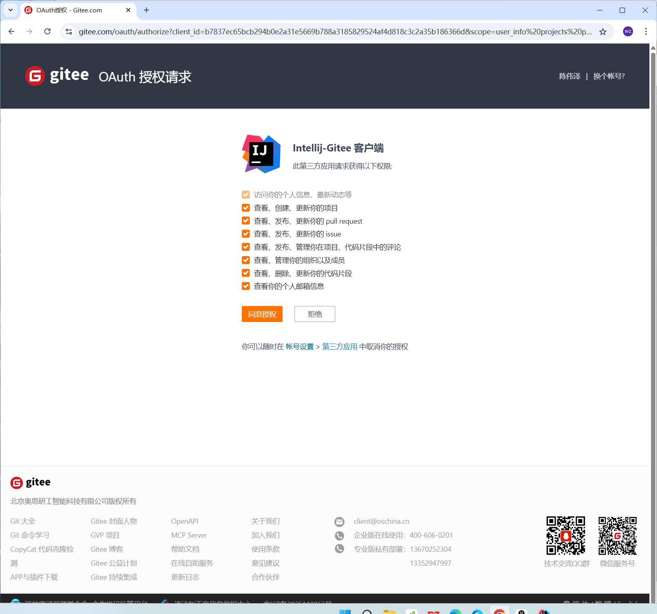
Task: Click client@oschina.cn email address
Action: click(x=381, y=521)
